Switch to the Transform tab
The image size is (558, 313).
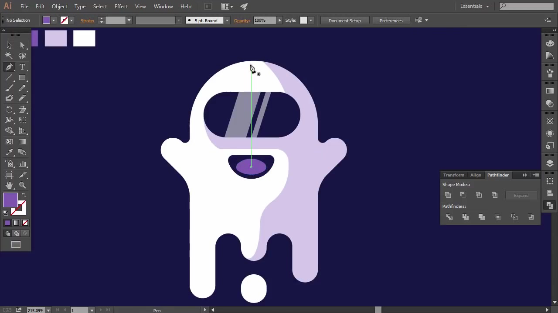[454, 175]
